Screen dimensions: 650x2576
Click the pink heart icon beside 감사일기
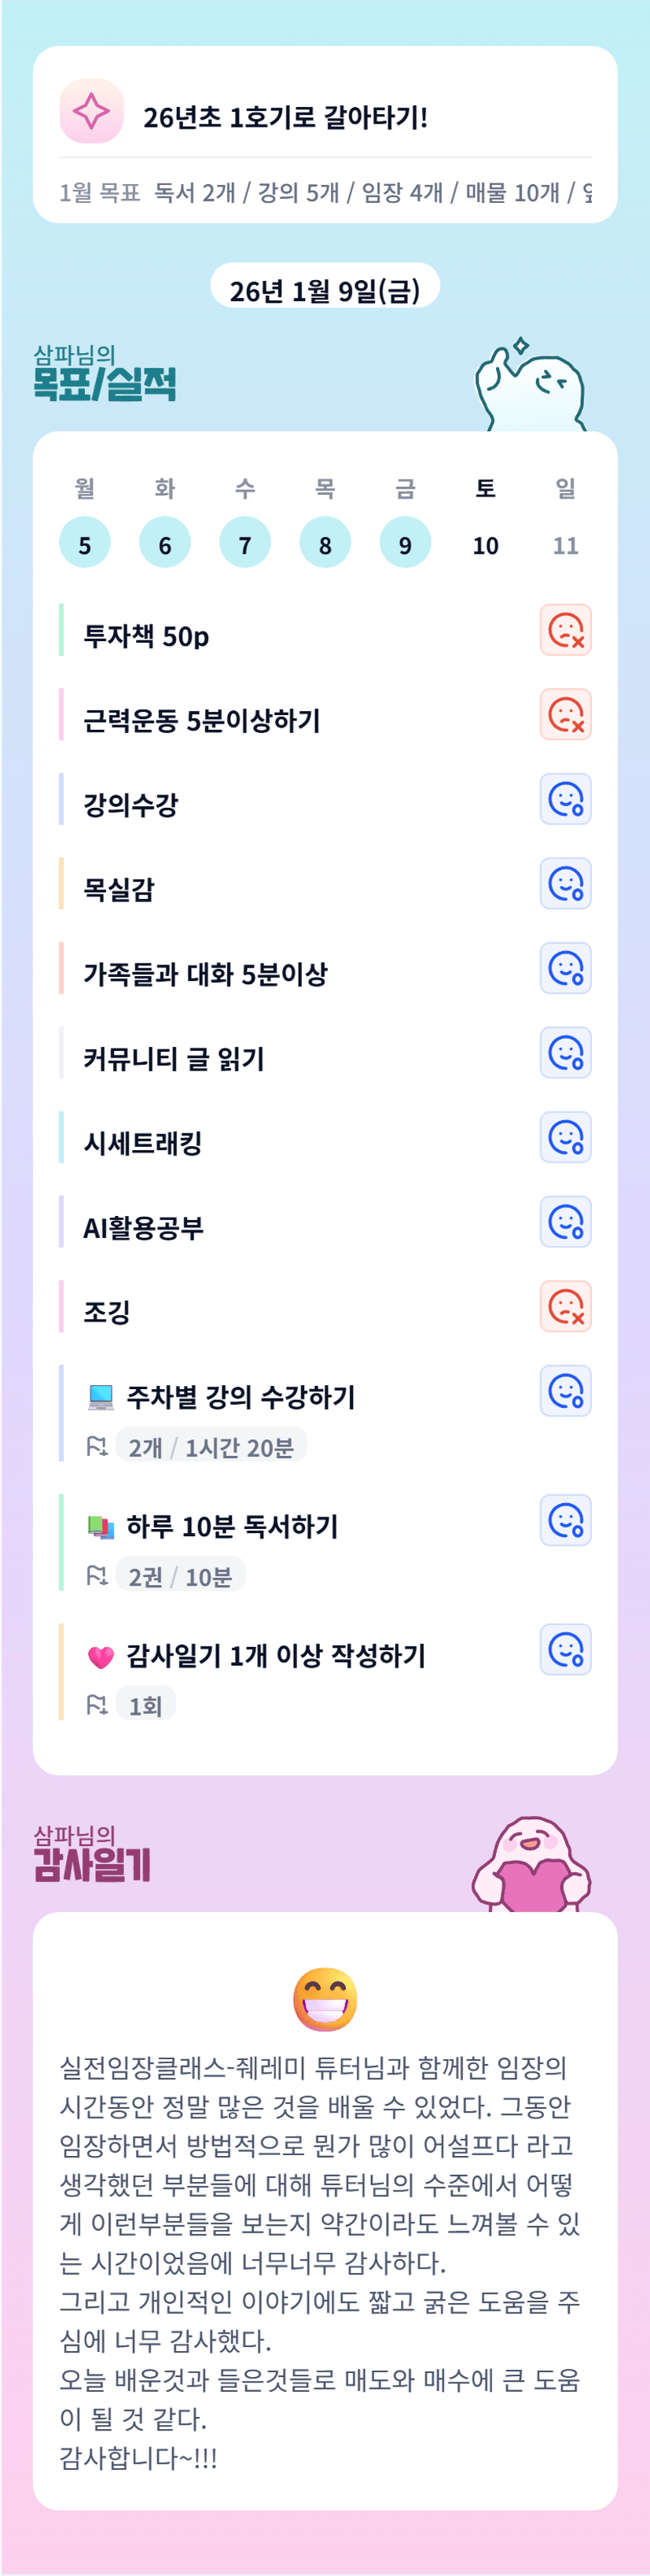(x=101, y=1656)
